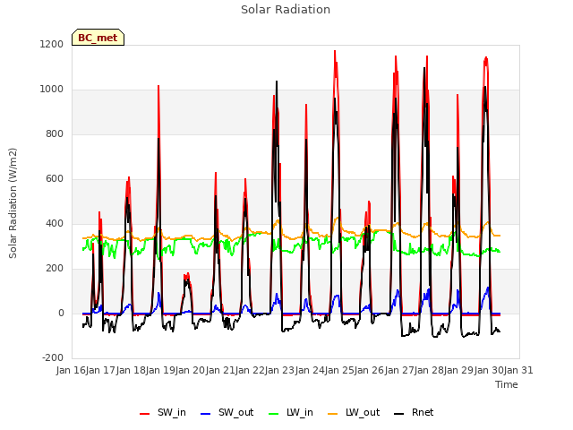Screen dimensions: 573x430
Task: Click the -200 y-axis tick label
Action: (53, 358)
